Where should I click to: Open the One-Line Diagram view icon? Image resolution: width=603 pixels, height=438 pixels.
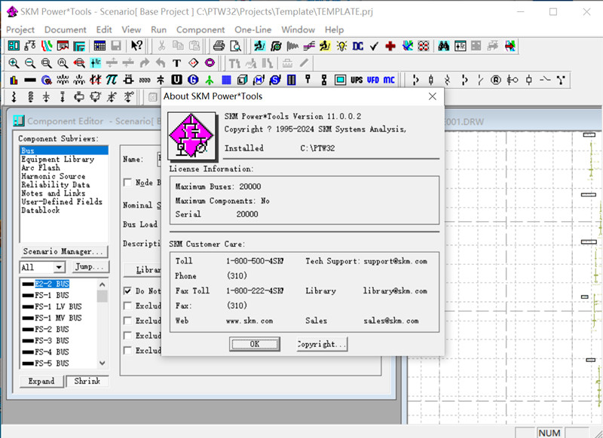(30, 46)
